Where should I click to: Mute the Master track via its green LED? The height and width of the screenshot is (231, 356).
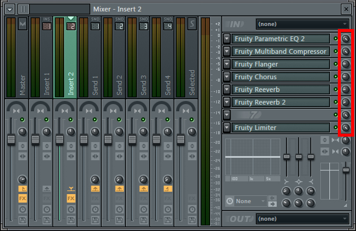pyautogui.click(x=22, y=120)
